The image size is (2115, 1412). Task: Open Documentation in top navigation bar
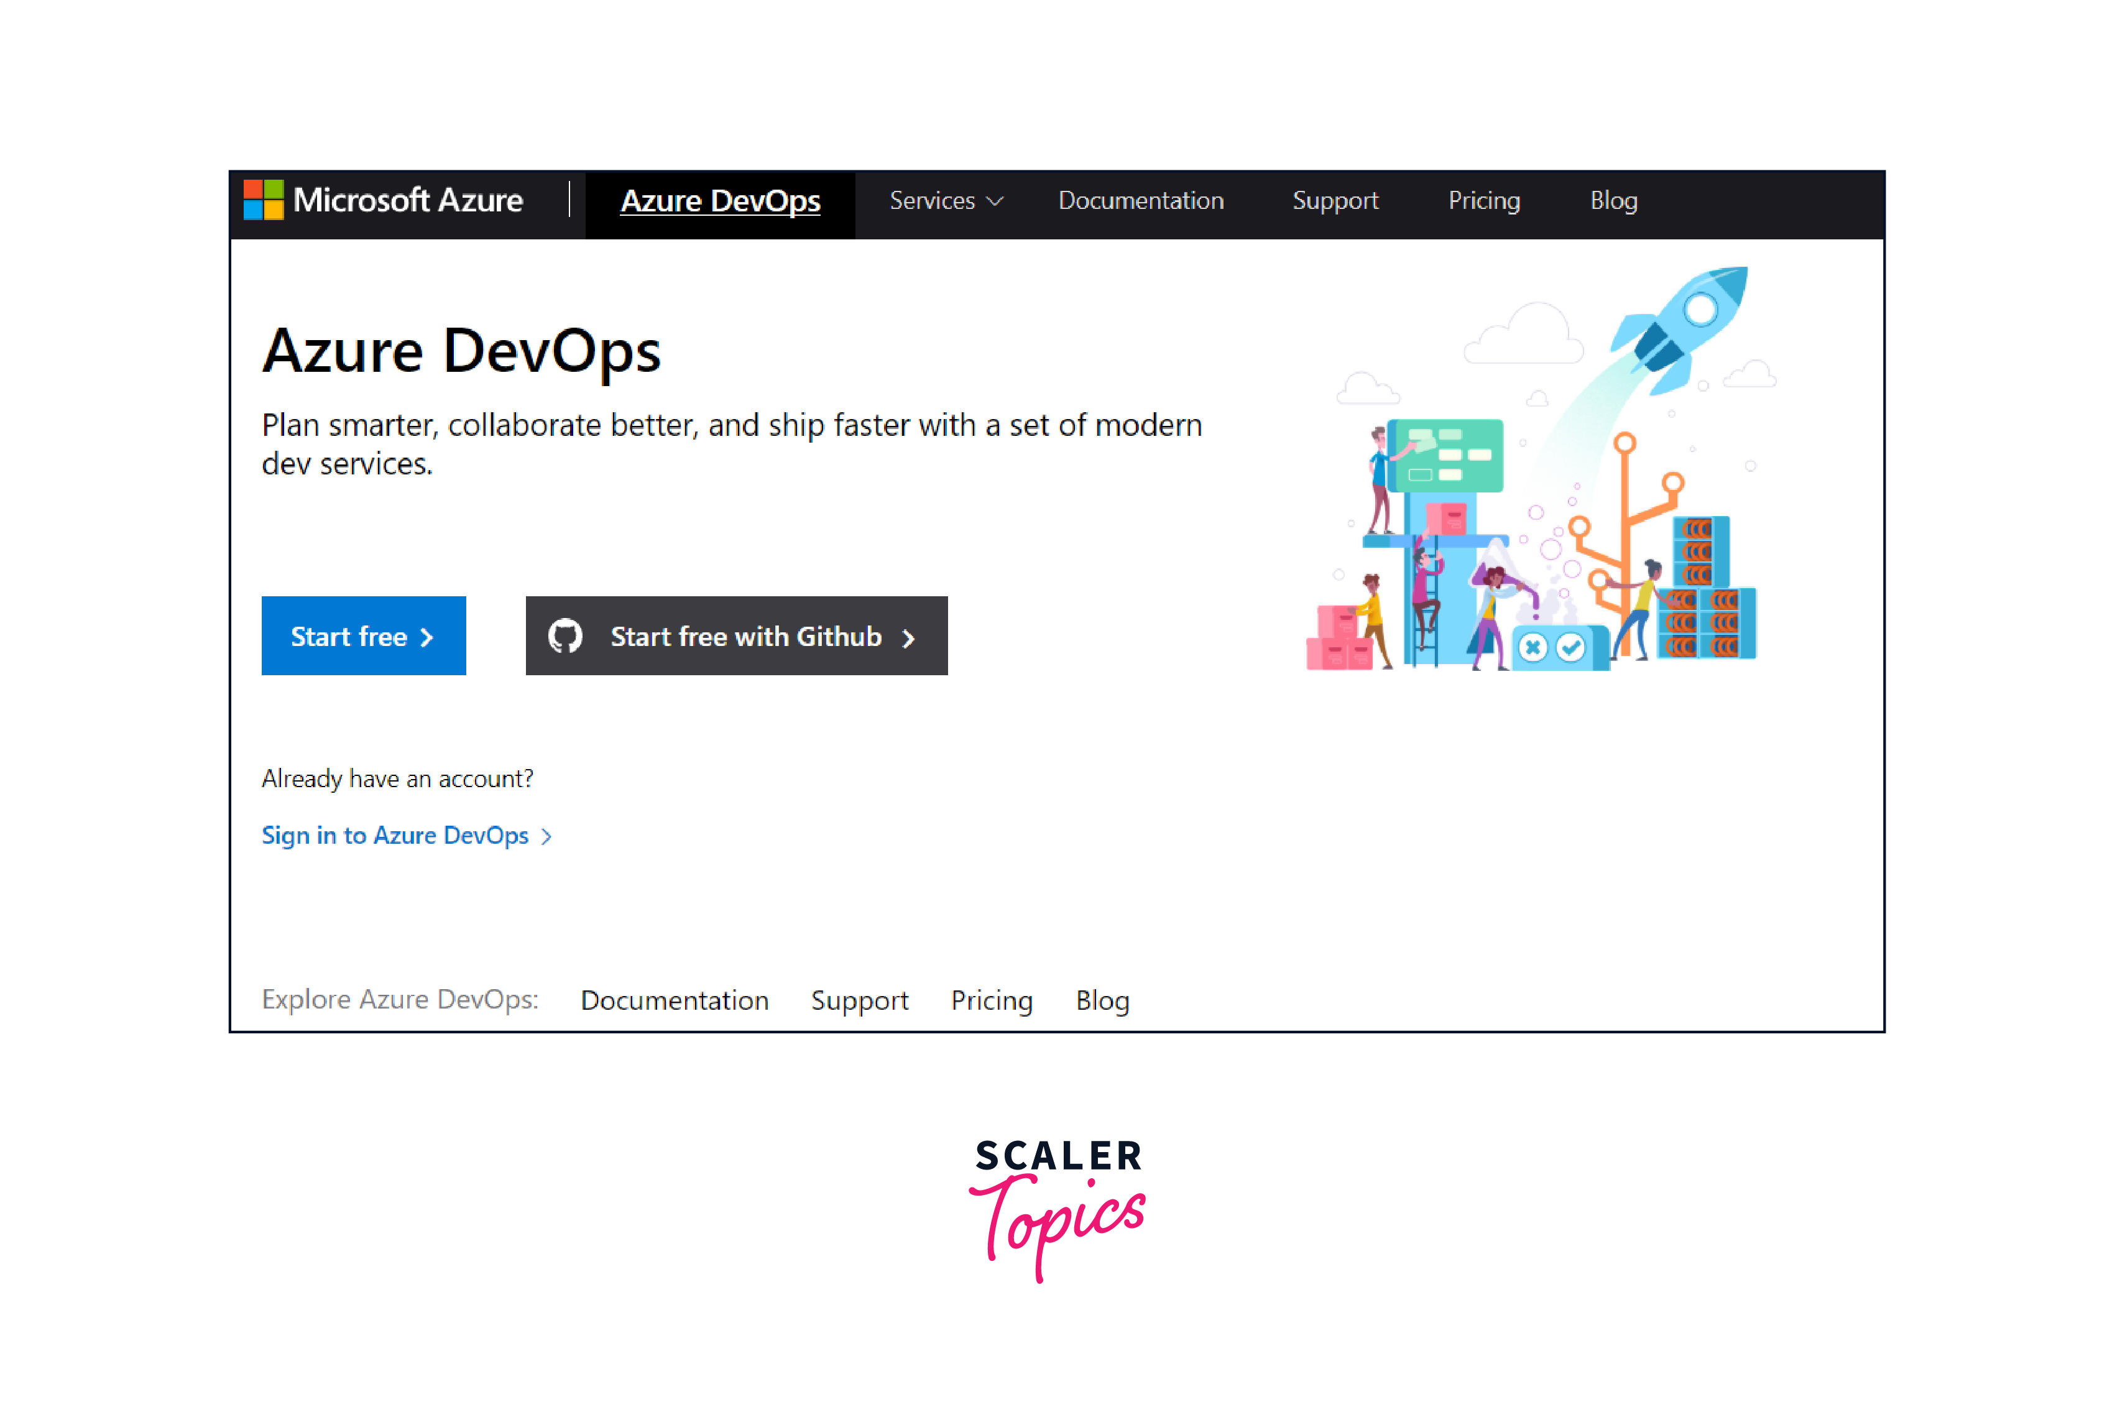pyautogui.click(x=1141, y=201)
